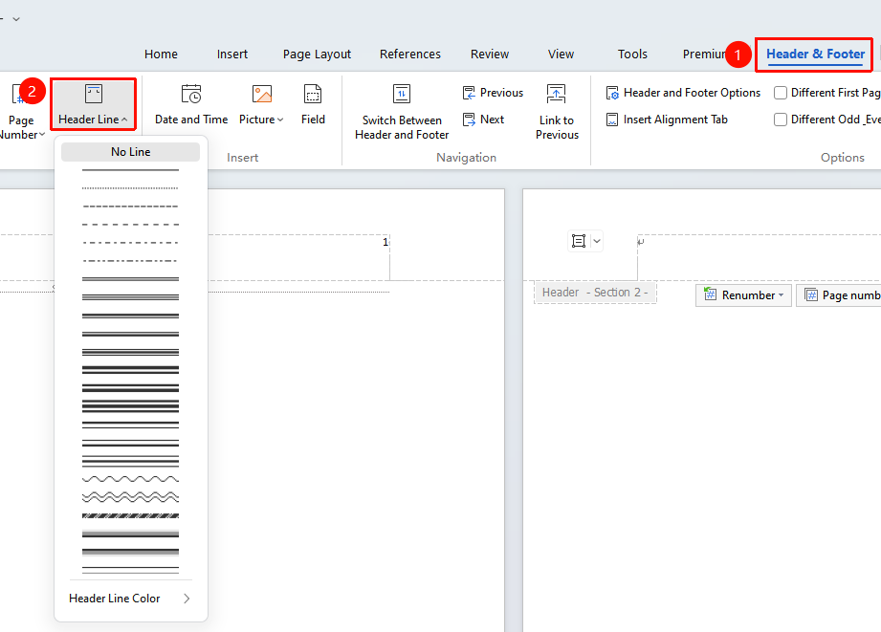Image resolution: width=881 pixels, height=632 pixels.
Task: Open the dropdown arrow beside the header layout icon
Action: coord(597,241)
